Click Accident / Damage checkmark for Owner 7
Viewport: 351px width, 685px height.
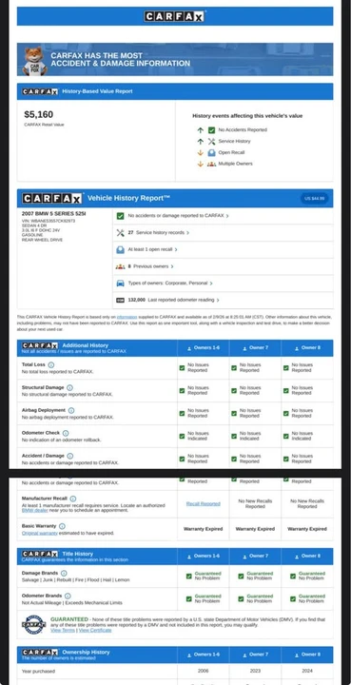click(234, 459)
